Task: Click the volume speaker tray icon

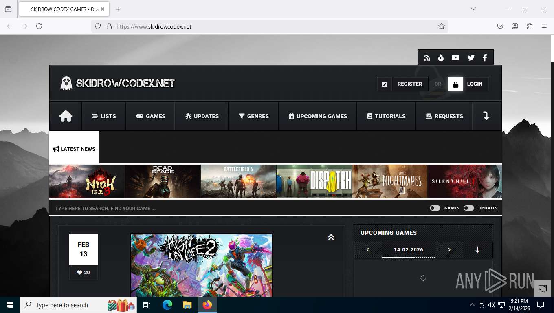Action: pyautogui.click(x=492, y=305)
